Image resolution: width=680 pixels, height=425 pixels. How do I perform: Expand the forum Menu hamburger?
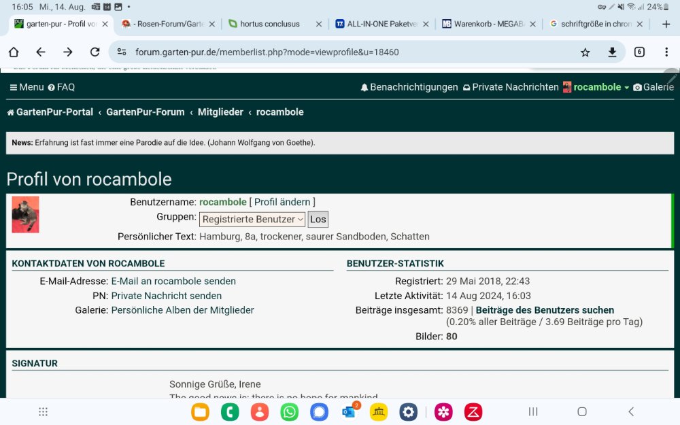tap(27, 87)
